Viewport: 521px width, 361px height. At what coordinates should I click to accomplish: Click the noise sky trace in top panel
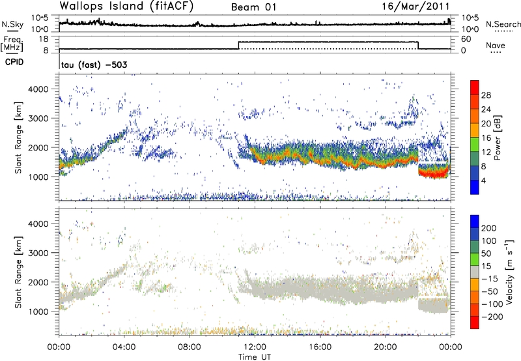coord(255,24)
